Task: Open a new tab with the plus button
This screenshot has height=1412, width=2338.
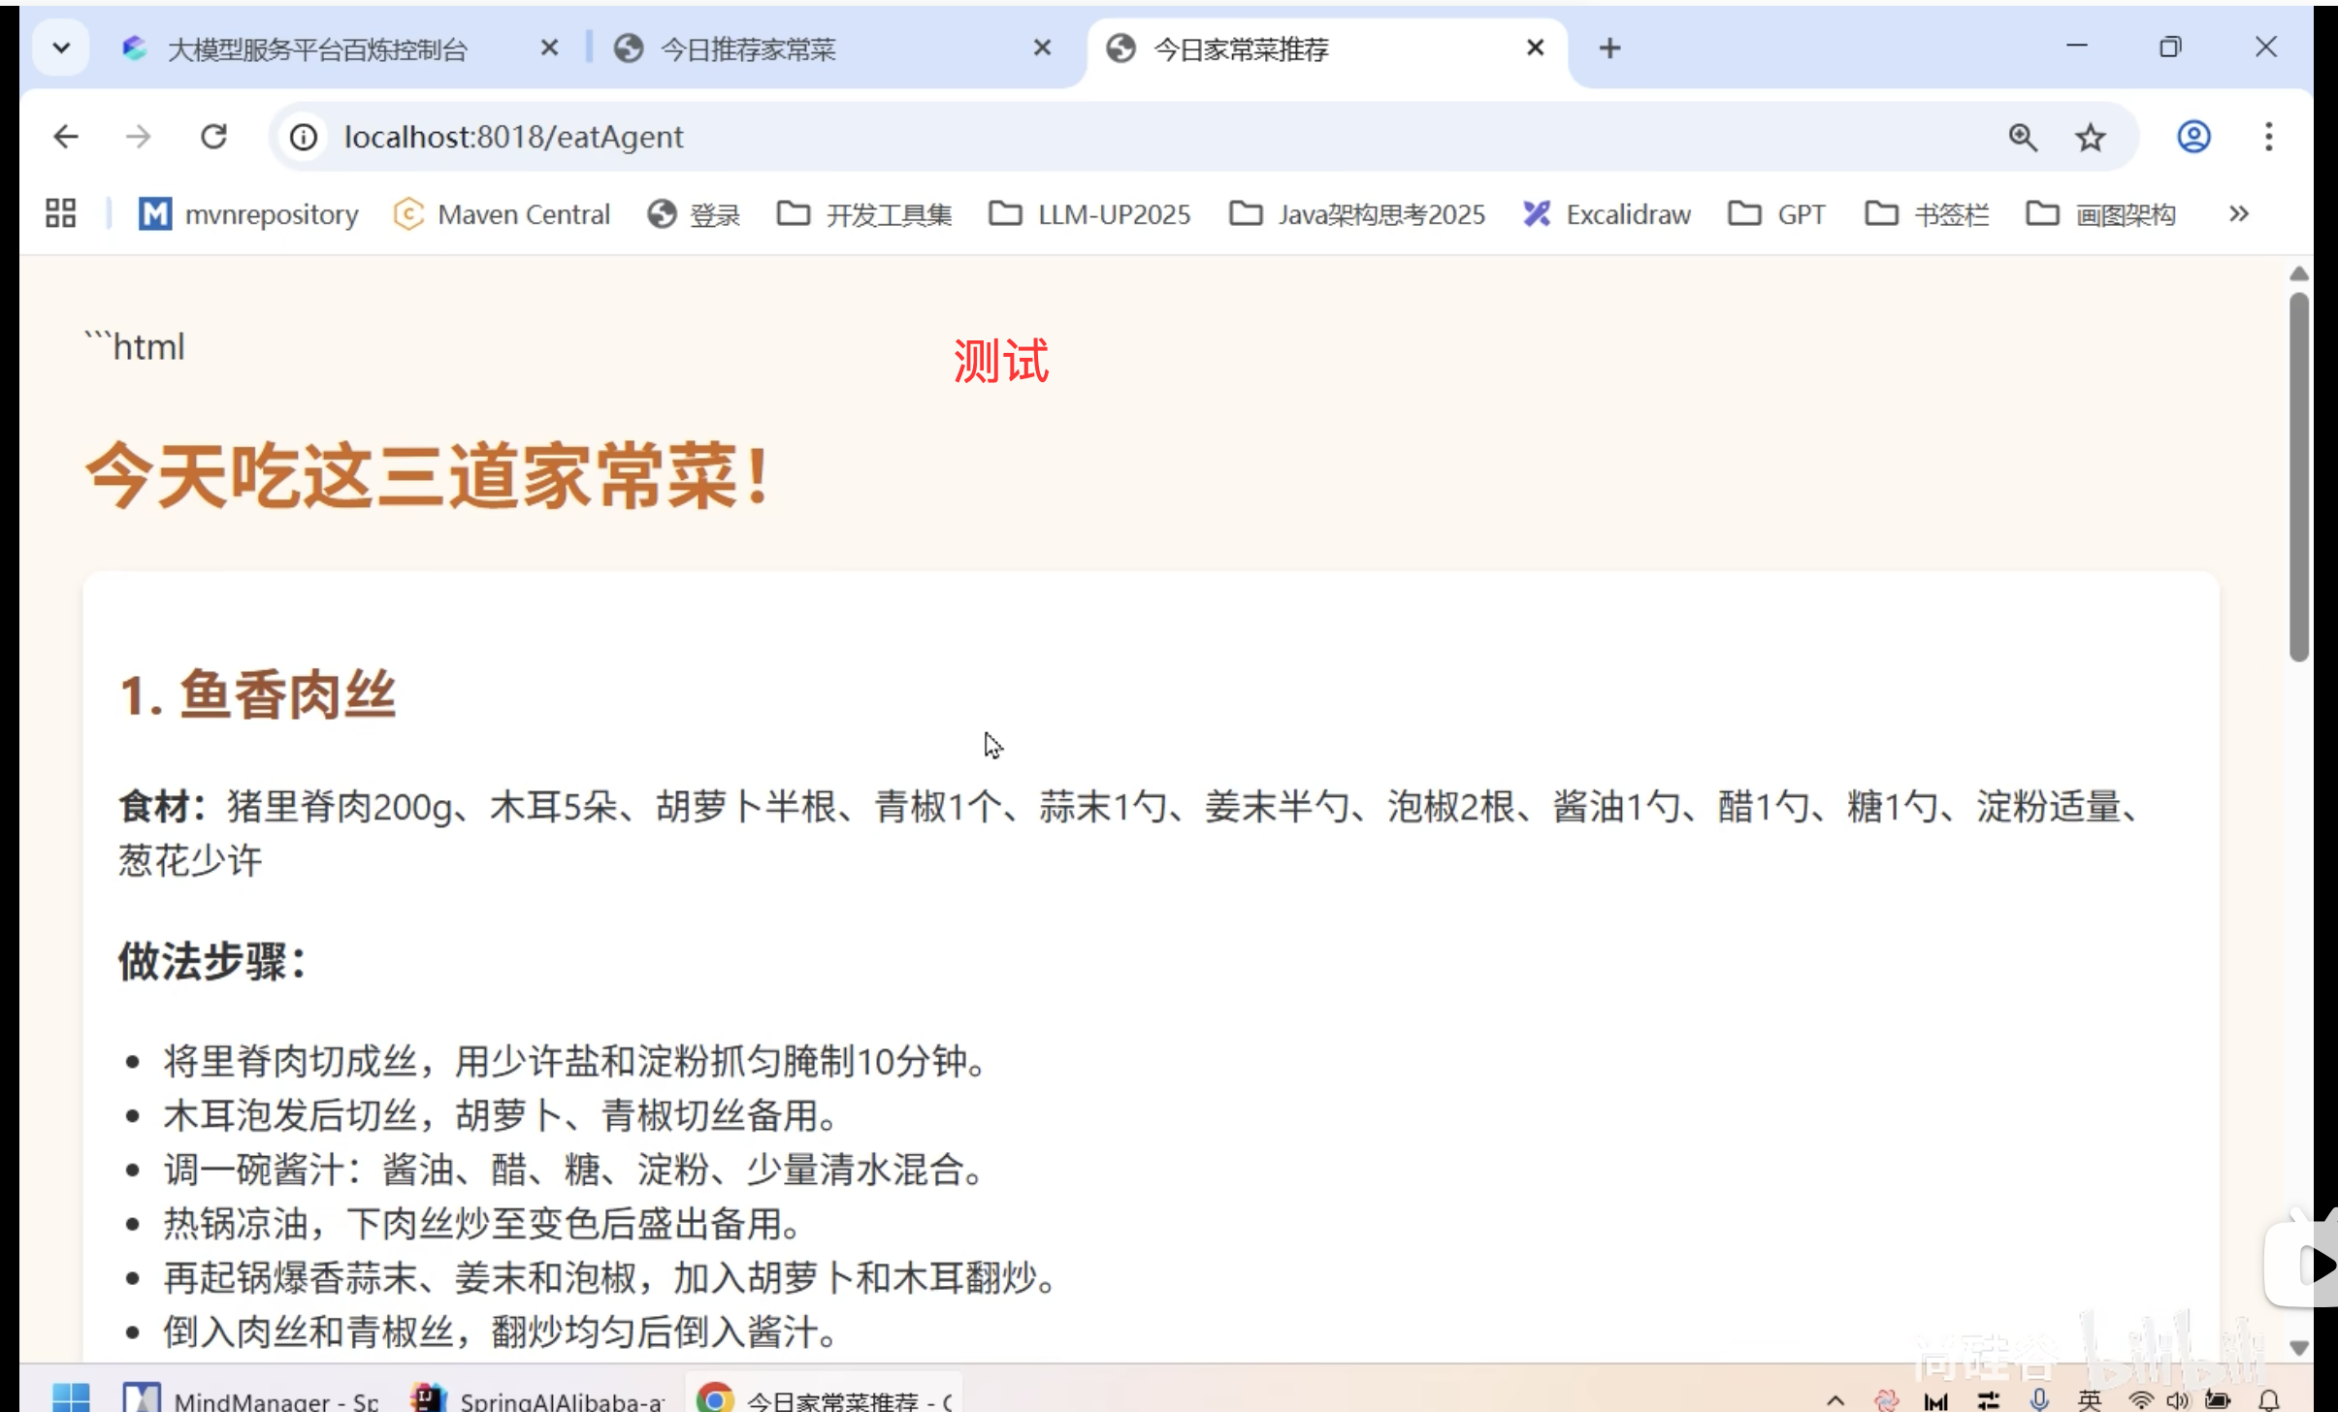Action: point(1609,47)
